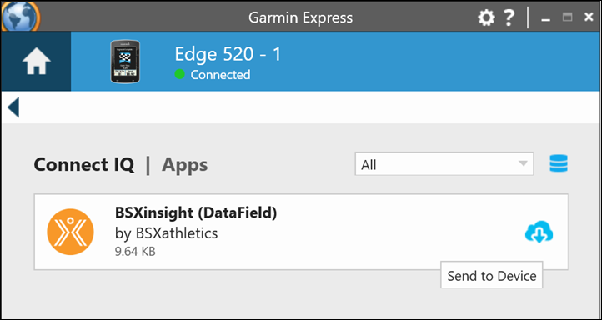Select the Edge 520 device thumbnail
This screenshot has width=602, height=320.
(125, 62)
